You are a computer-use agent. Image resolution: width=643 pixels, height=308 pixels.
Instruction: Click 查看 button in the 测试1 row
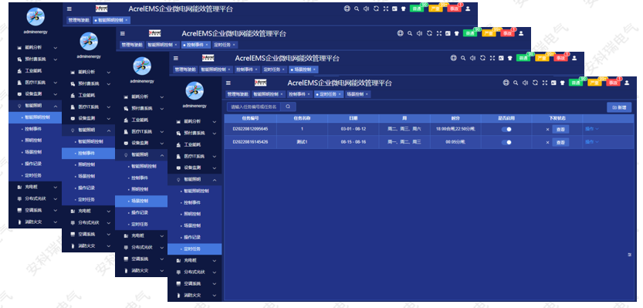(560, 142)
